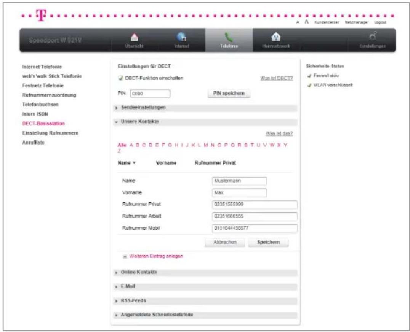Select the Telefonie phone icon
Viewport: 410px width, 332px height.
(229, 37)
